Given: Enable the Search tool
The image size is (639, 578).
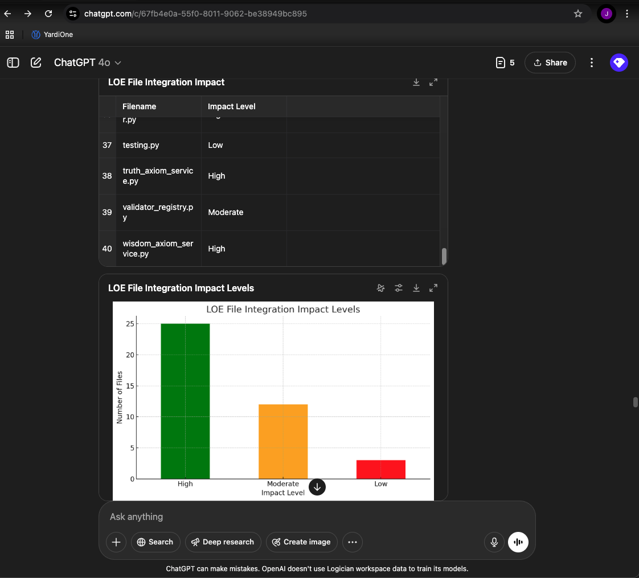Looking at the screenshot, I should [x=155, y=542].
